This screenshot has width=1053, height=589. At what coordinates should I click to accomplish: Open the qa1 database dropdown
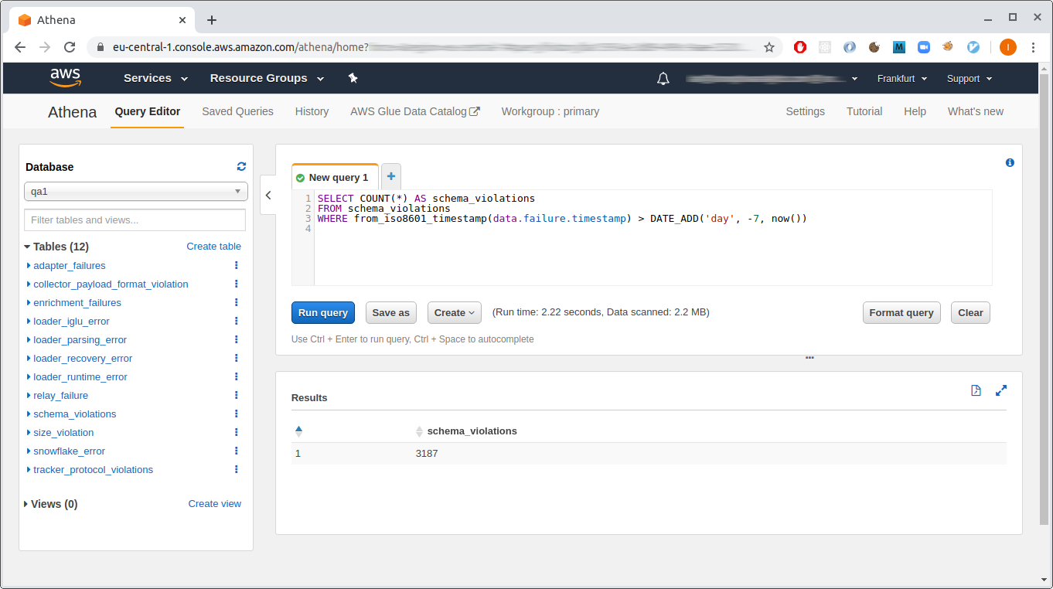click(x=135, y=192)
